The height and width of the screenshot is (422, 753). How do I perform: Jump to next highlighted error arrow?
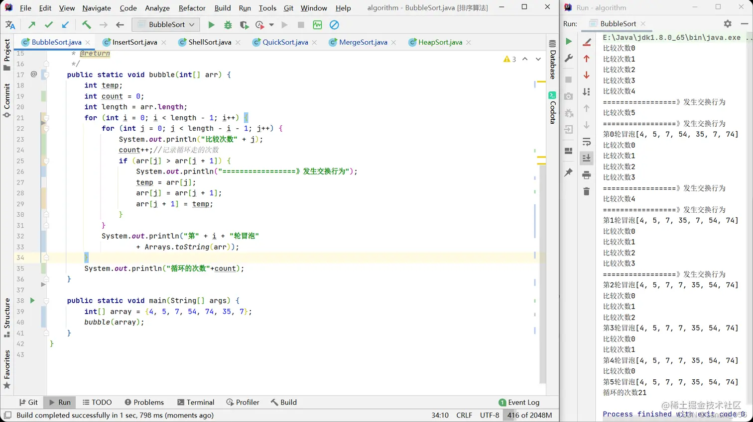[538, 59]
